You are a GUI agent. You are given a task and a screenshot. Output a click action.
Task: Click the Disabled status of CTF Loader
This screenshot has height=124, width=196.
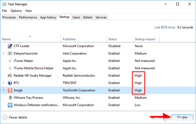pos(114,46)
